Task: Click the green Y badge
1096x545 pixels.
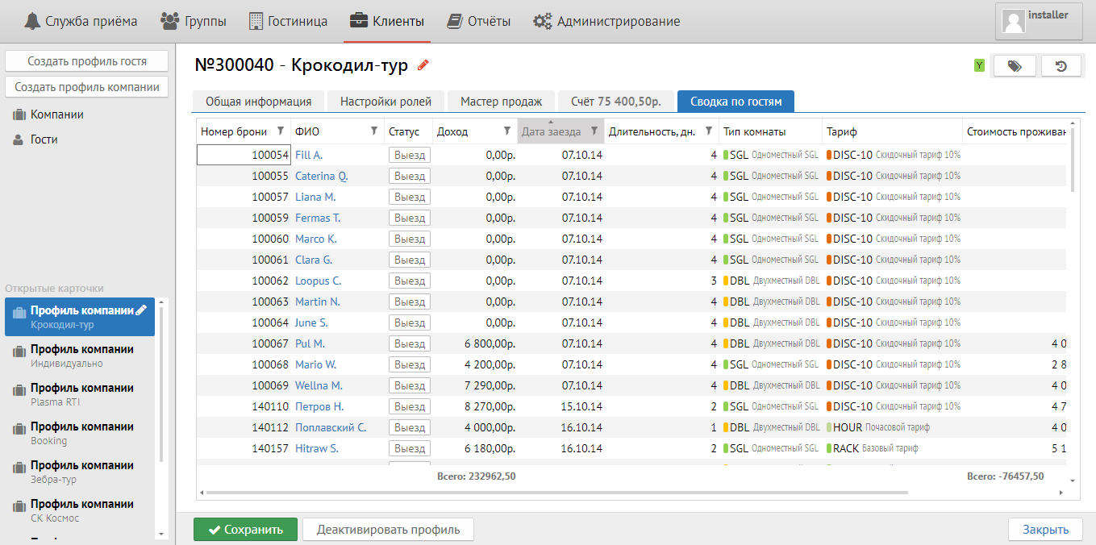Action: coord(979,66)
